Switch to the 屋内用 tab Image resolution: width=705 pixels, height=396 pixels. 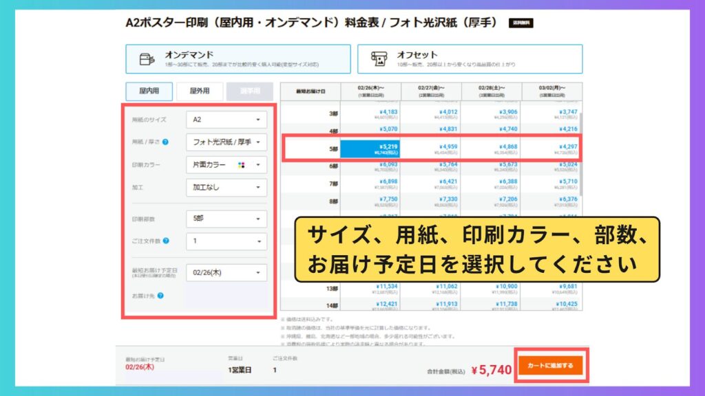(149, 91)
